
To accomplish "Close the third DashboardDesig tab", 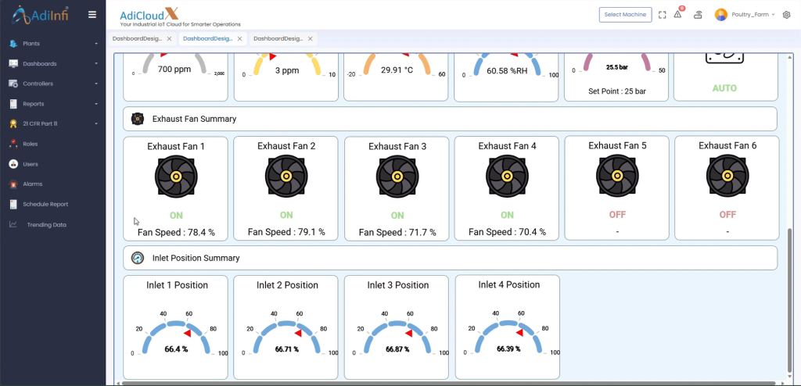I will pyautogui.click(x=310, y=39).
